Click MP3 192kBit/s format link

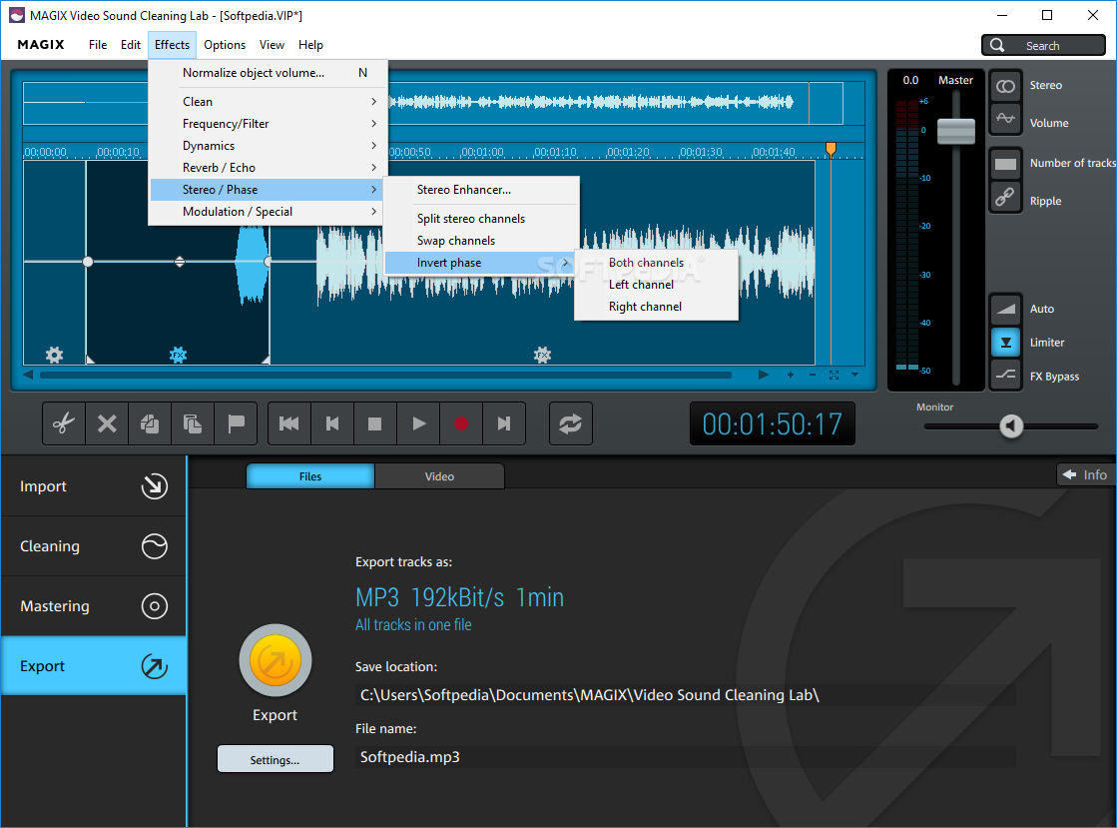pos(459,597)
